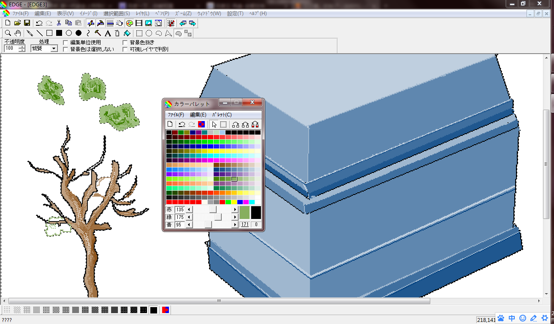Screen dimensions: 554x324
Task: Choose the straight line tool
Action: [x=40, y=33]
